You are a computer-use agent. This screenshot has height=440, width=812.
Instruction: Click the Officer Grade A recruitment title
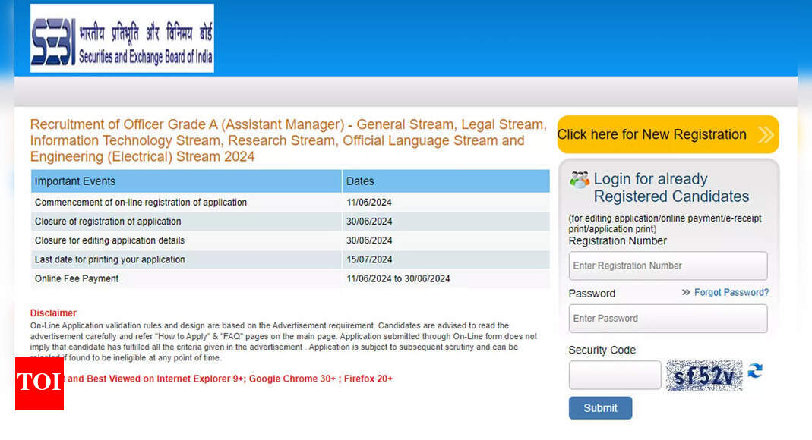click(288, 140)
